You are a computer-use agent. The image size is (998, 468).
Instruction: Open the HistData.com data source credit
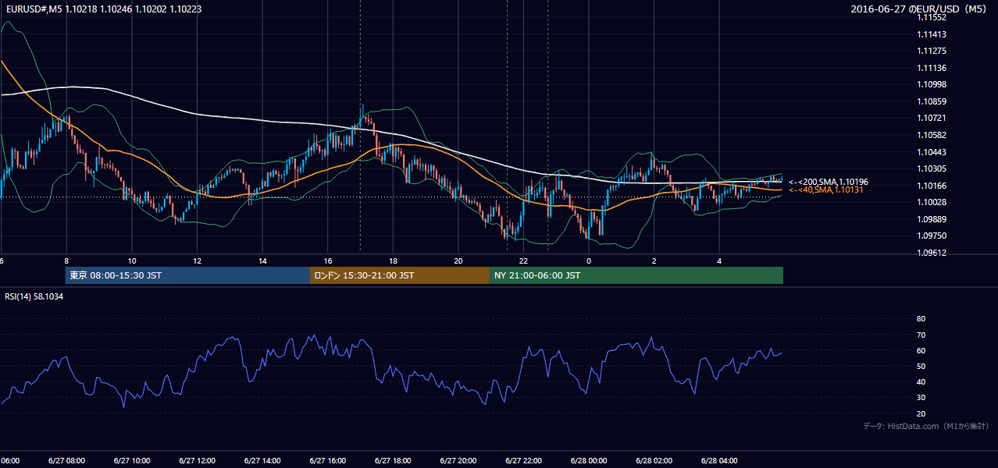point(925,426)
